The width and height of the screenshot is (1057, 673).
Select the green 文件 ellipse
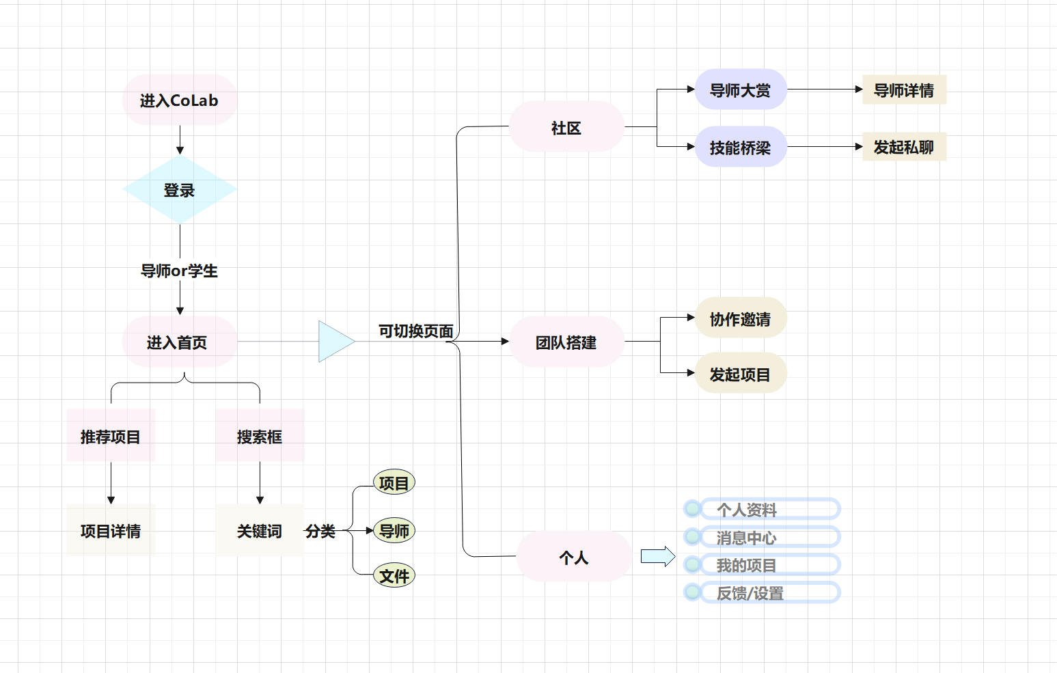click(x=394, y=576)
